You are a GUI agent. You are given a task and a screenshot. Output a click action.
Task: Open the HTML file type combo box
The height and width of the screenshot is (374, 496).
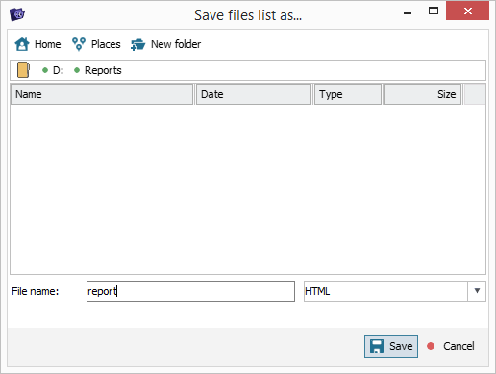395,291
